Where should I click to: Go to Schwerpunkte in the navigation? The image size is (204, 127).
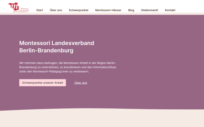(79, 10)
